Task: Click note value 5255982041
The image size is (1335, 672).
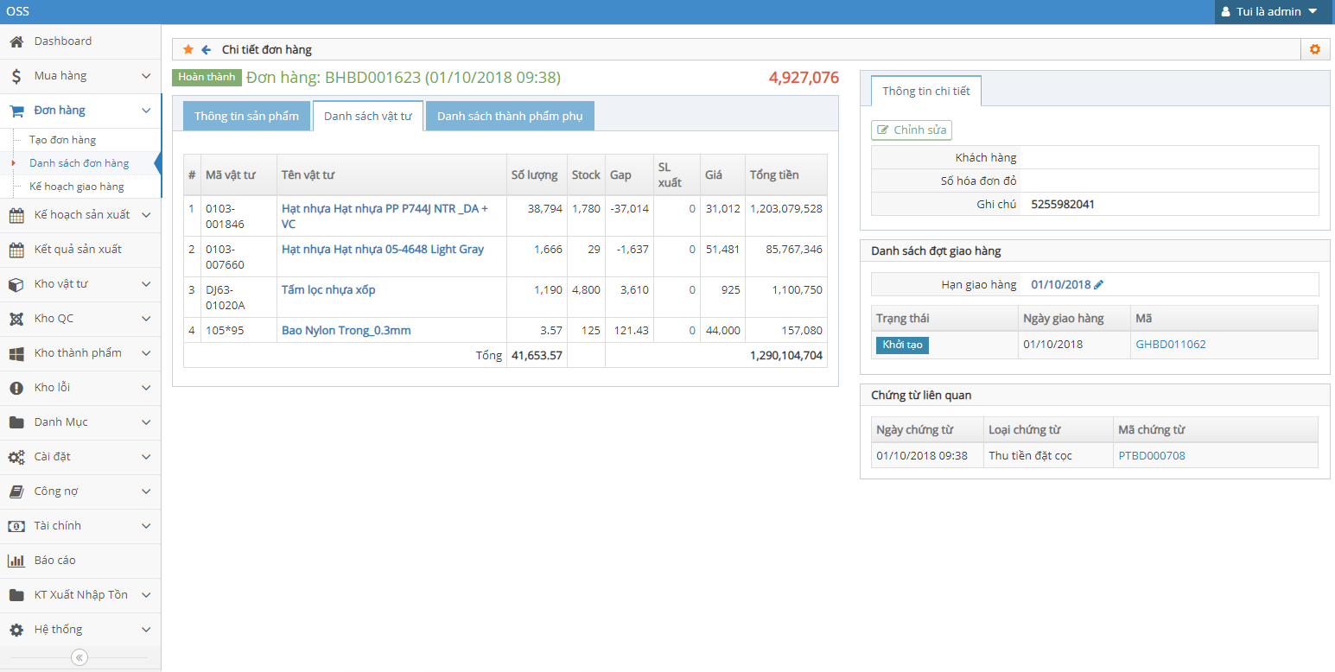Action: pos(1064,205)
